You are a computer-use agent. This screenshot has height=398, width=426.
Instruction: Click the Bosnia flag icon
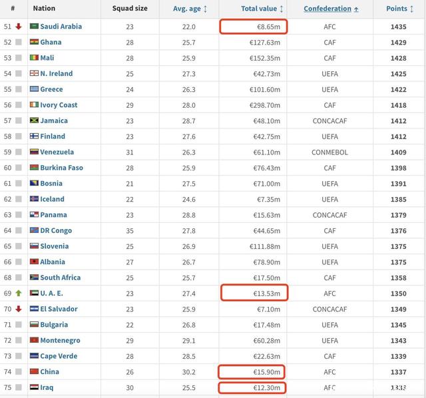coord(34,183)
